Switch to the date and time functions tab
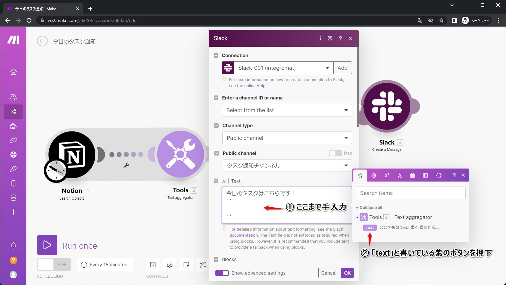This screenshot has width=506, height=285. tap(412, 176)
